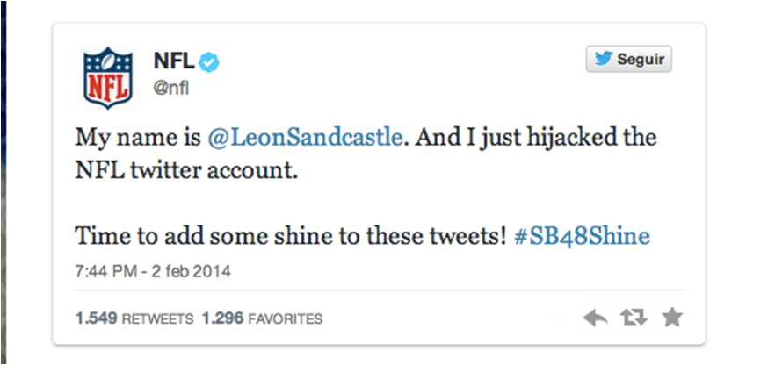Click the RETWEETS label text
Screen dimensions: 775x365
click(x=157, y=319)
